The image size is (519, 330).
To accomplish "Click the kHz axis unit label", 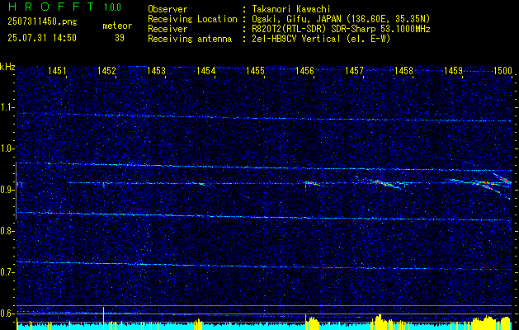I will pyautogui.click(x=7, y=67).
